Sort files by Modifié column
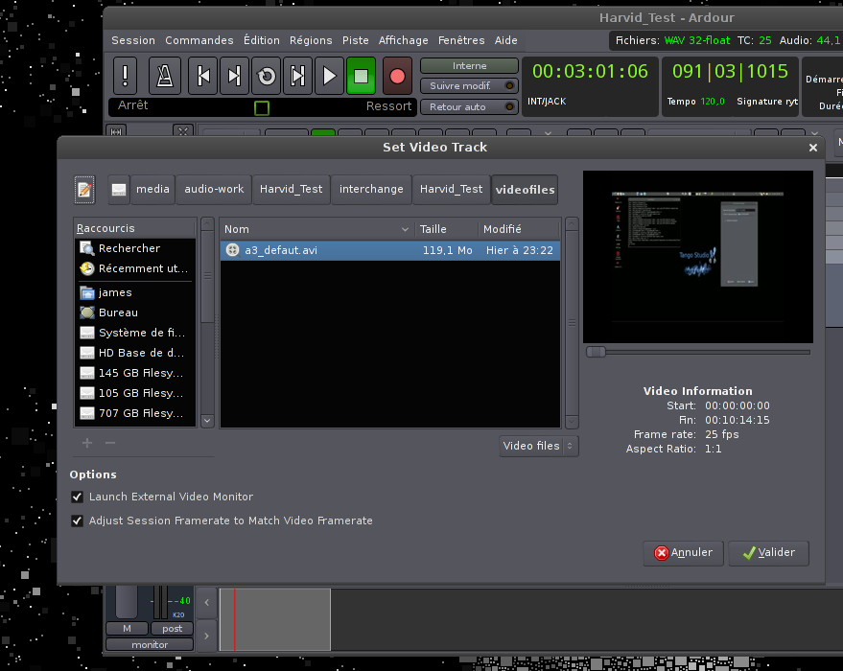This screenshot has height=671, width=843. pos(519,229)
